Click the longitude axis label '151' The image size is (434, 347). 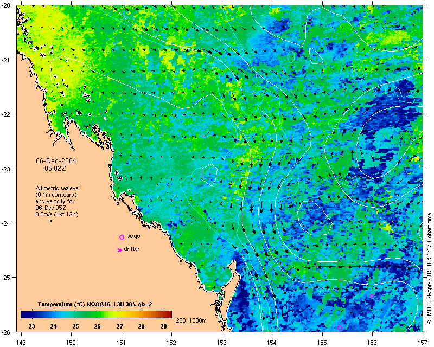[121, 343]
